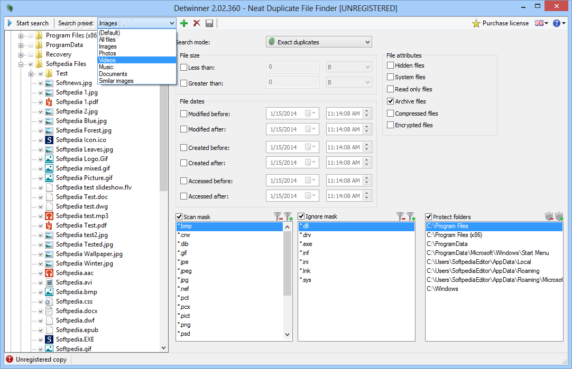
Task: Click the Softpedia Icon.ico file icon
Action: (49, 140)
